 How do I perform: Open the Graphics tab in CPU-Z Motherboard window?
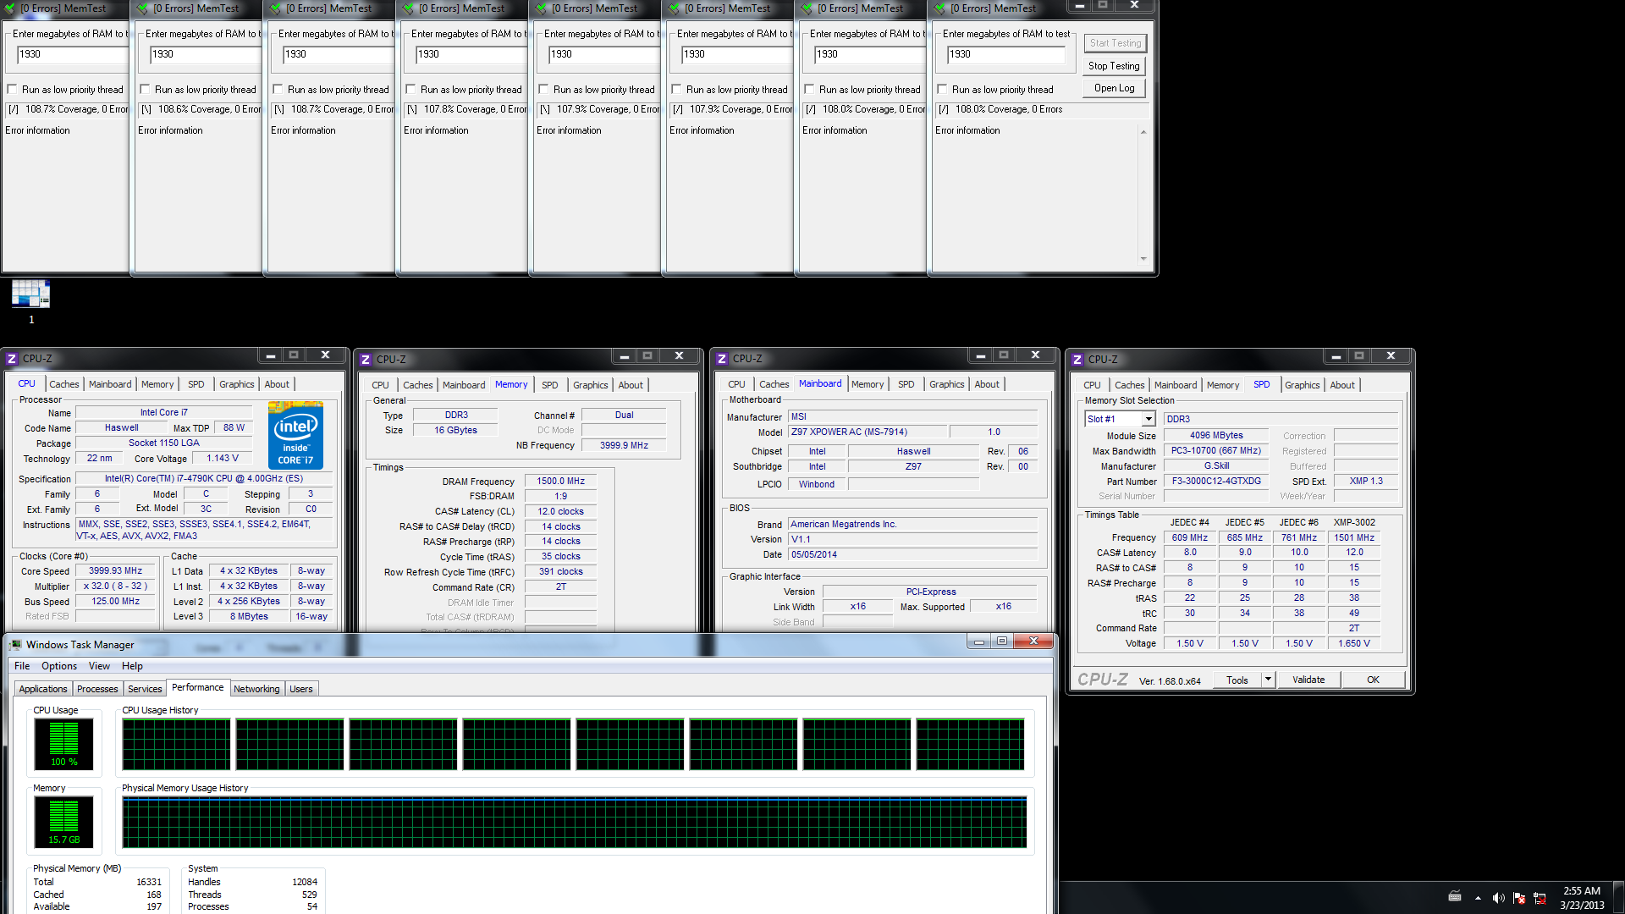[x=946, y=384]
